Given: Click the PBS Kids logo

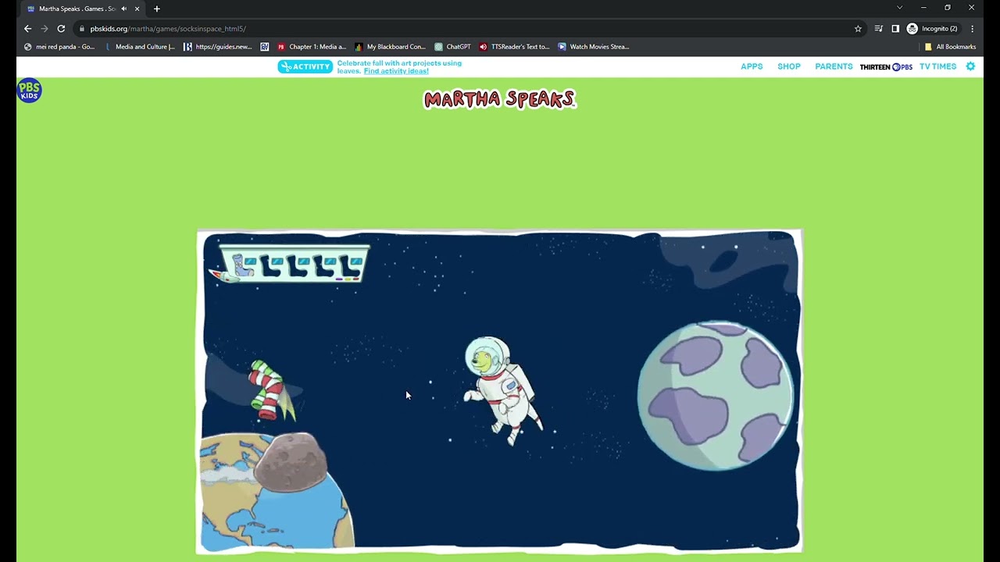Looking at the screenshot, I should [29, 91].
